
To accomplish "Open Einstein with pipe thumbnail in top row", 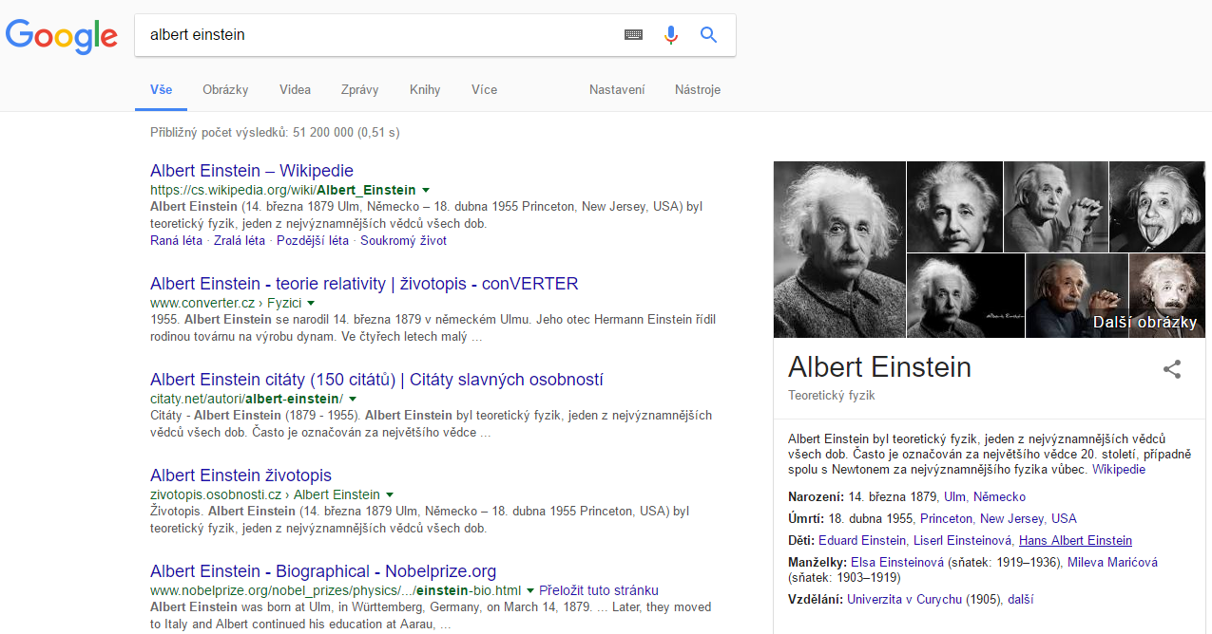I will pos(1055,206).
